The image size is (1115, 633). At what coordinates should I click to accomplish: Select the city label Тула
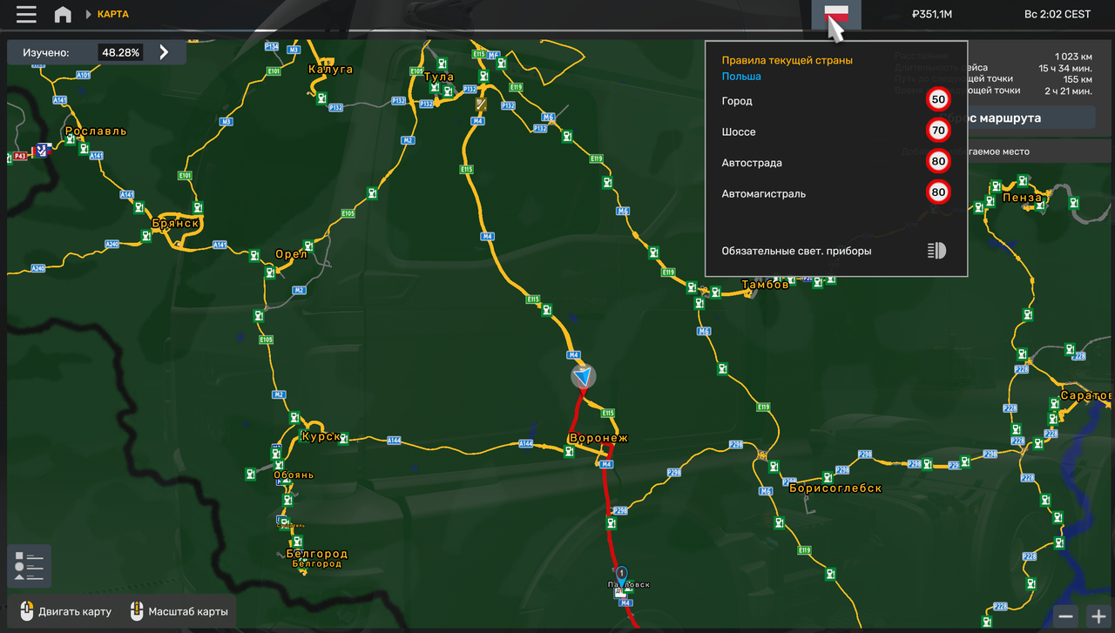(x=439, y=77)
